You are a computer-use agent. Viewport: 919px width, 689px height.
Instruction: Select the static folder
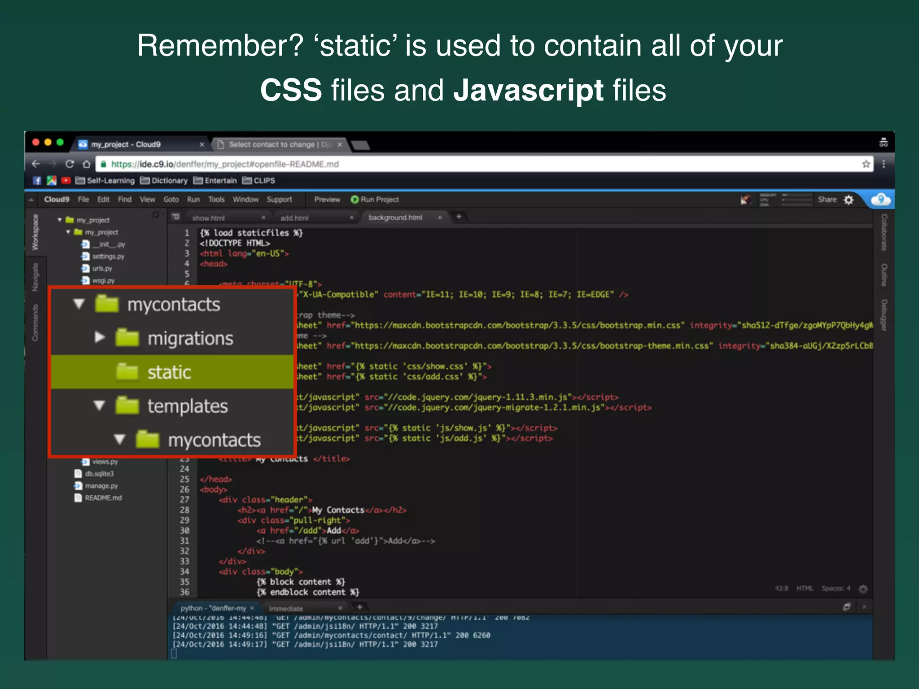pyautogui.click(x=169, y=372)
